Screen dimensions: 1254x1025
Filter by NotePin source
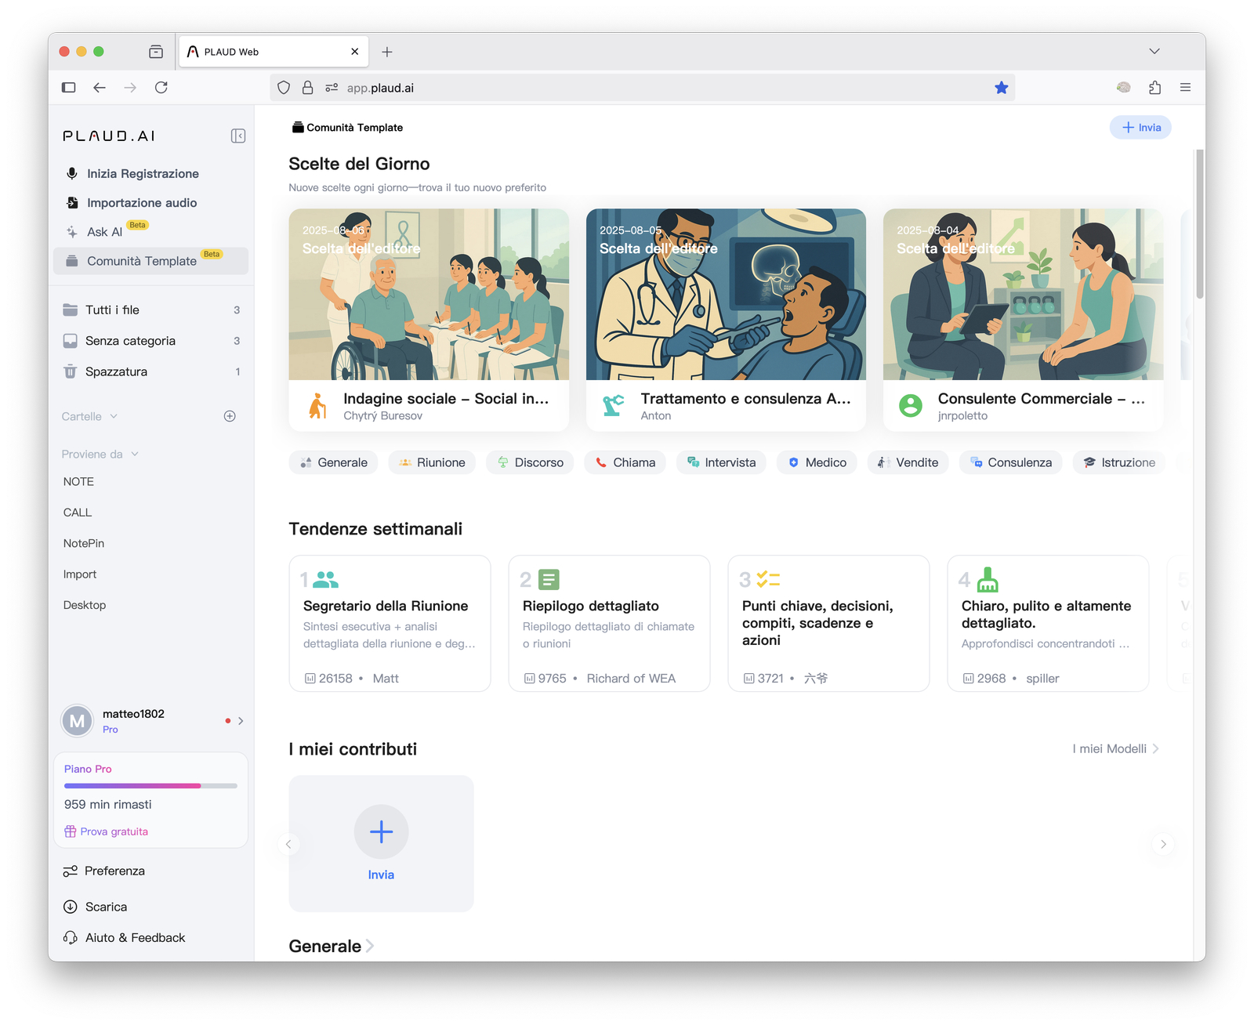(84, 543)
